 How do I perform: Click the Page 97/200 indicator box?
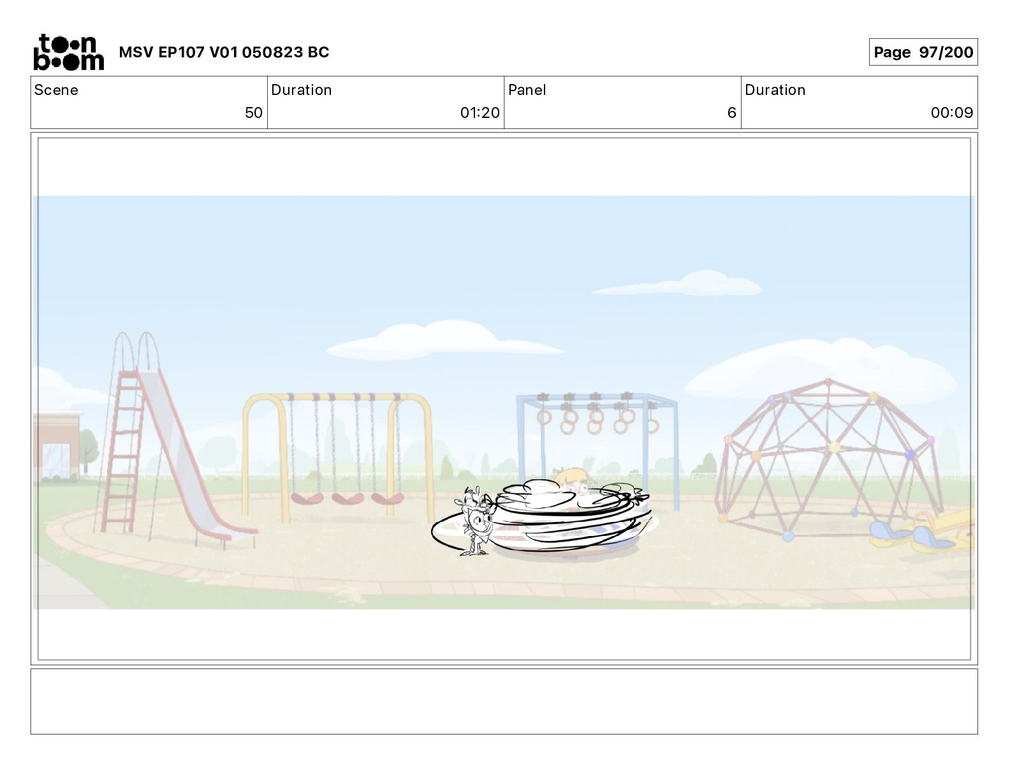[923, 52]
